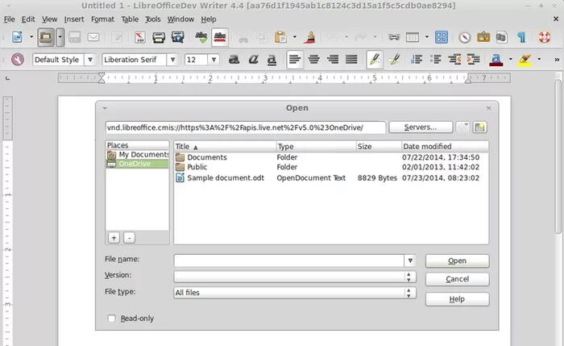Insert hyperlink chain icon

pos(394,37)
